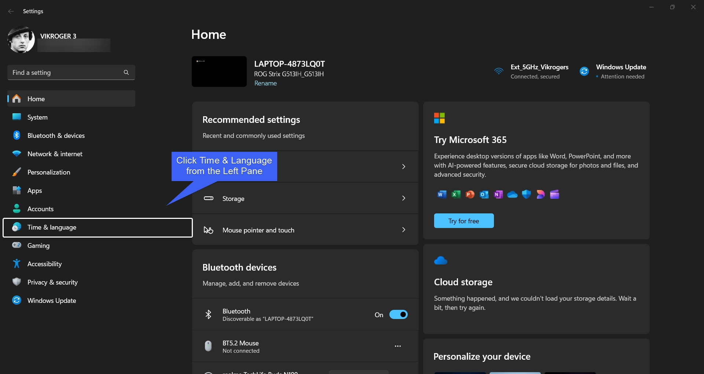The height and width of the screenshot is (374, 704).
Task: Click the desktop wallpaper preview thumbnail
Action: (219, 71)
